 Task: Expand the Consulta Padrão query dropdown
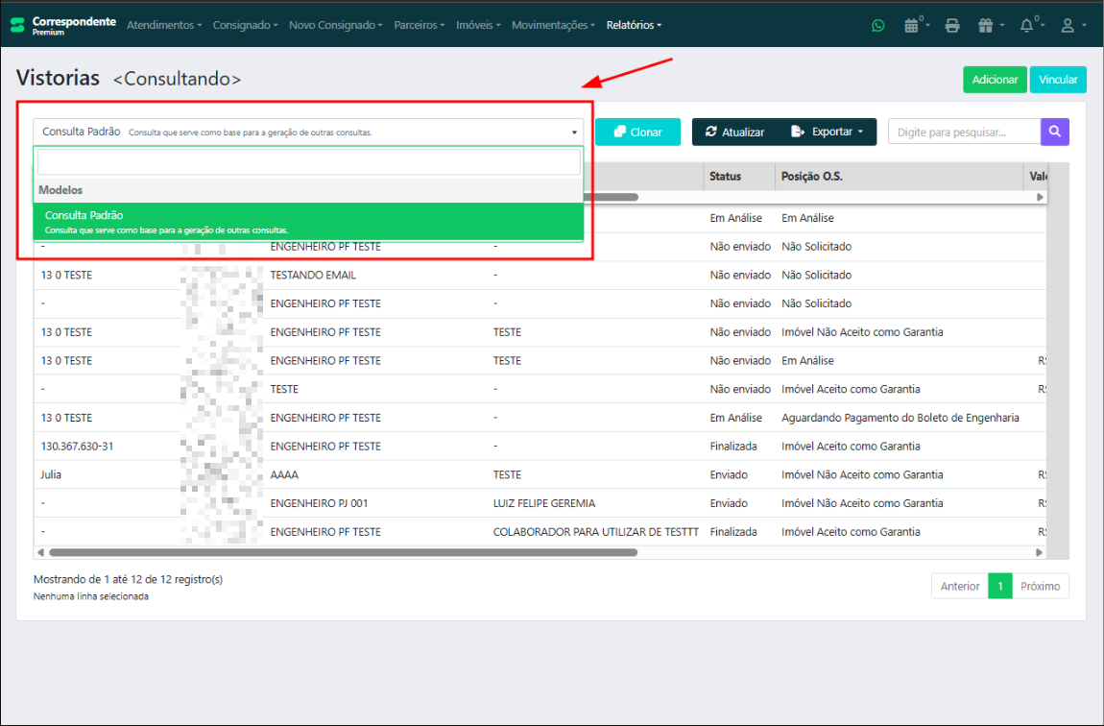coord(308,132)
